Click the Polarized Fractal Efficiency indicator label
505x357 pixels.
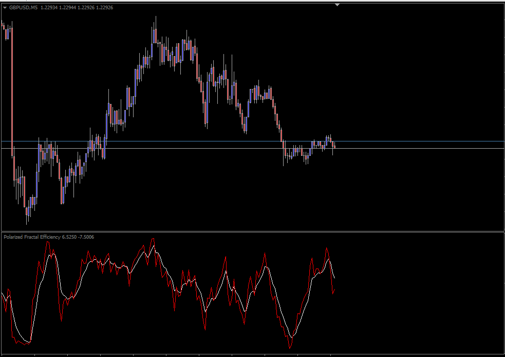point(32,237)
